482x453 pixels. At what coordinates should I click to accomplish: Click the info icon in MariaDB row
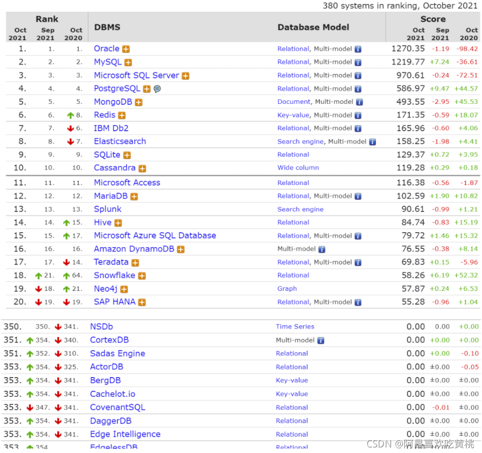358,197
